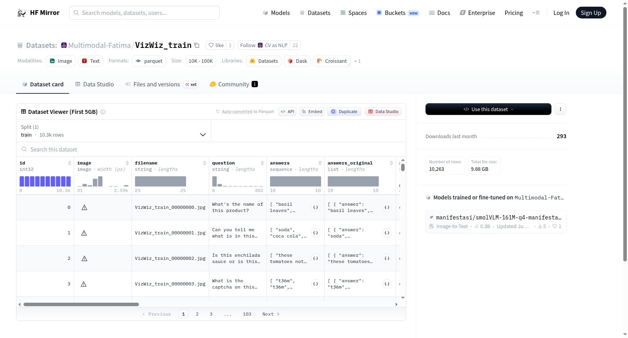Image resolution: width=628 pixels, height=338 pixels.
Task: Sort by the id column
Action: click(x=69, y=163)
